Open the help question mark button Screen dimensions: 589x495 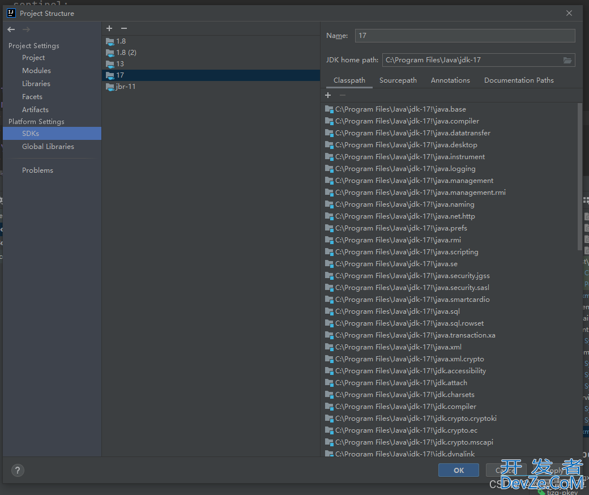pyautogui.click(x=18, y=470)
